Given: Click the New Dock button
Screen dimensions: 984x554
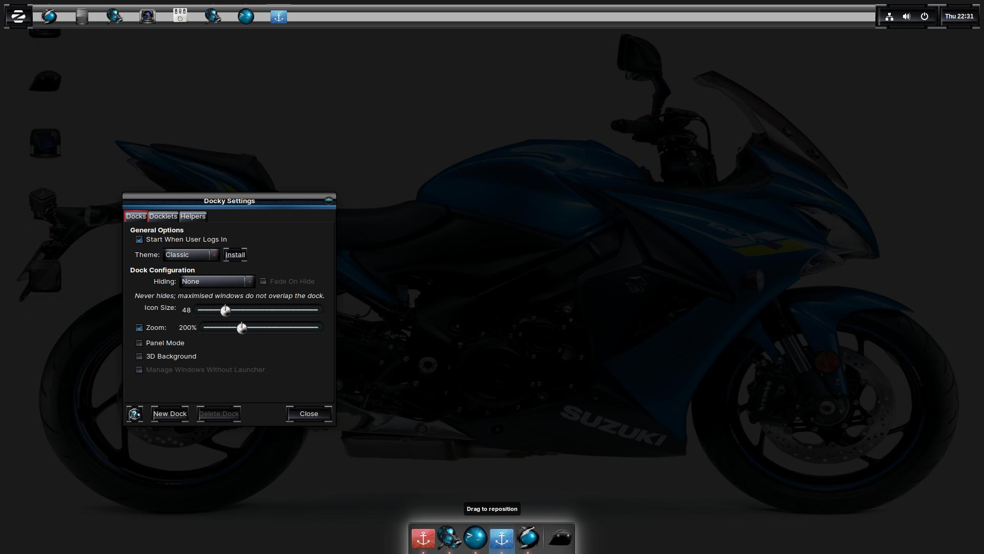Looking at the screenshot, I should (x=170, y=414).
